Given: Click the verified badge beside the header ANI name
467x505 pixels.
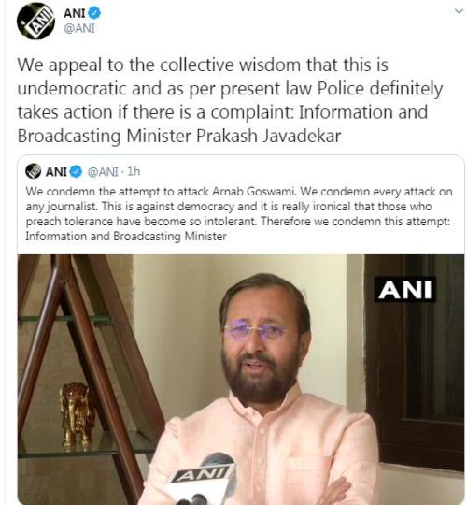Looking at the screenshot, I should (x=95, y=13).
